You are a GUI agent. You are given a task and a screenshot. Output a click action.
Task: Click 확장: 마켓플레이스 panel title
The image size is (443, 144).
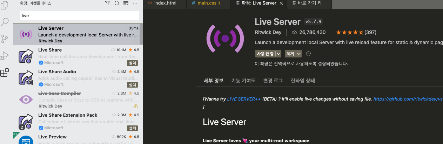36,3
